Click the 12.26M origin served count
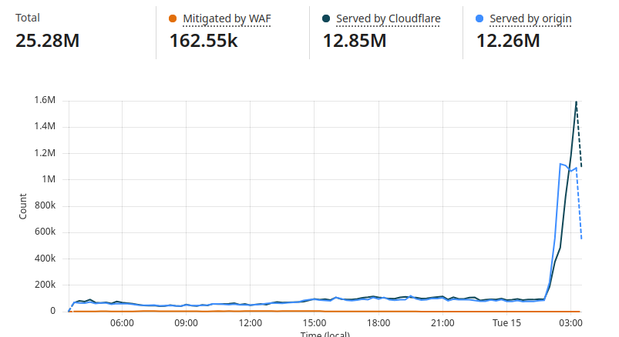This screenshot has height=337, width=619. [508, 41]
